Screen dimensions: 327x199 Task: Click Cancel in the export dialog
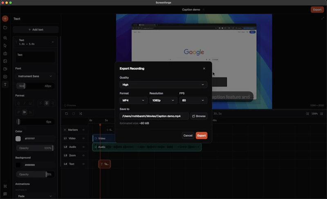[x=188, y=135]
